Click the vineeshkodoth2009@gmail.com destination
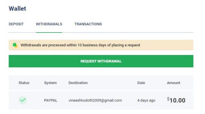 pos(95,100)
